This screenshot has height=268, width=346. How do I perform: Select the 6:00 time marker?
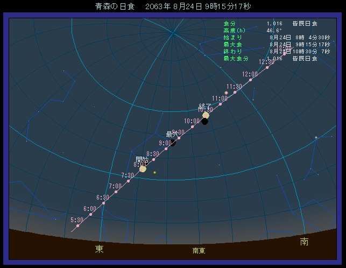[90, 215]
